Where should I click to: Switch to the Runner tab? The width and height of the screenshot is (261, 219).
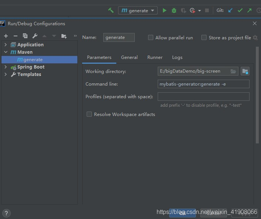pyautogui.click(x=155, y=57)
